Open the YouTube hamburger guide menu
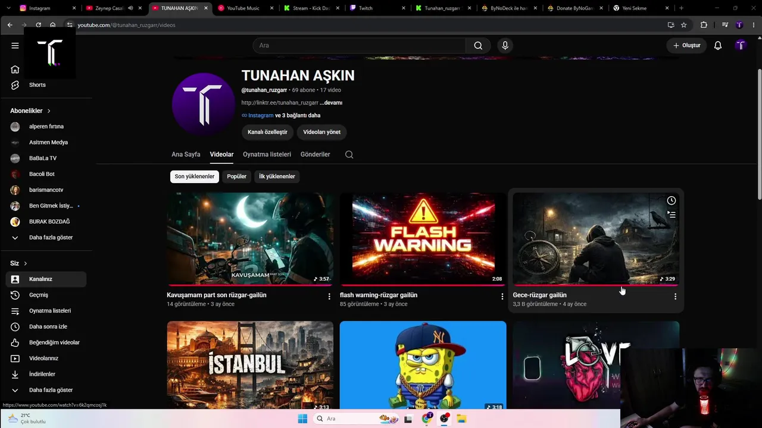762x428 pixels. (15, 45)
